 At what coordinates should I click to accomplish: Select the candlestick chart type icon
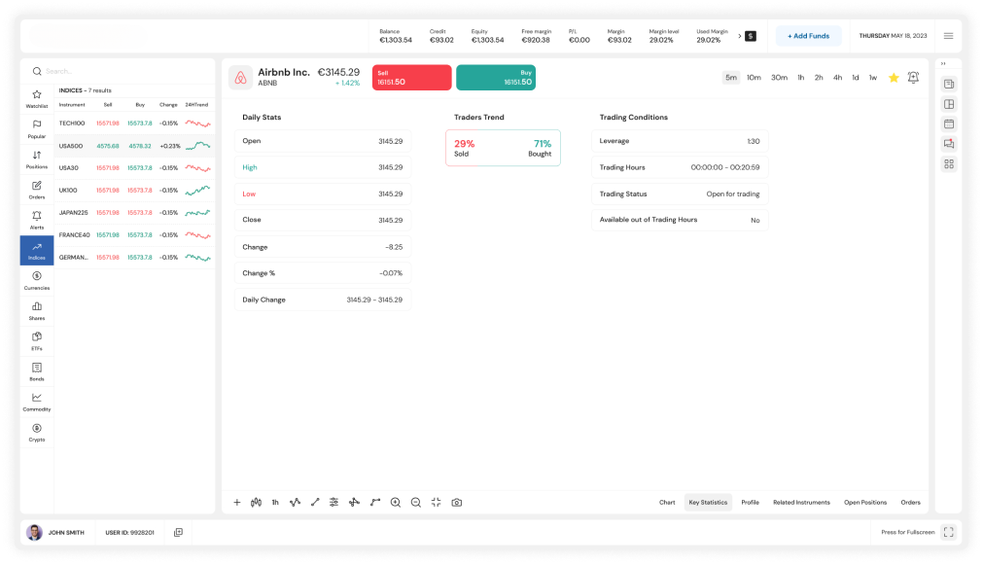pyautogui.click(x=256, y=503)
